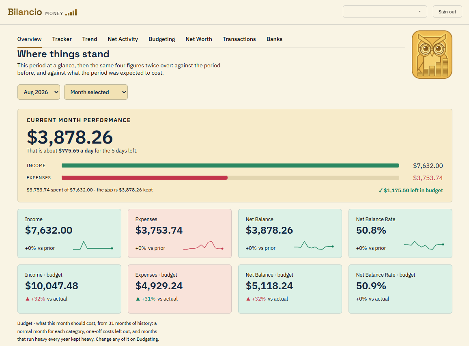Open the Budgeting tab
469x346 pixels.
(x=162, y=39)
